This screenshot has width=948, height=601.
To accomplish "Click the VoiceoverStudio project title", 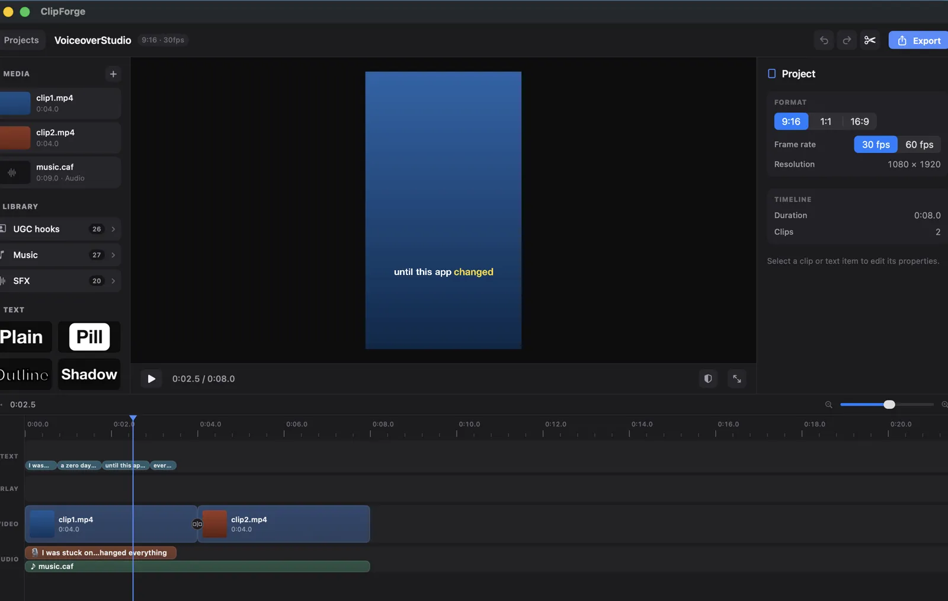I will (93, 40).
